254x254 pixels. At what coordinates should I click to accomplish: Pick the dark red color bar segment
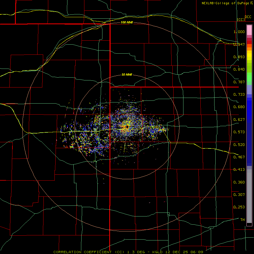pos(249,42)
